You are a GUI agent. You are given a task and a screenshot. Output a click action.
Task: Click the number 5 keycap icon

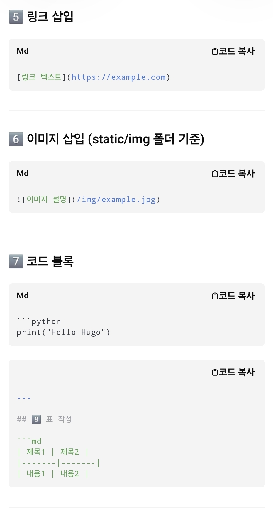point(16,17)
